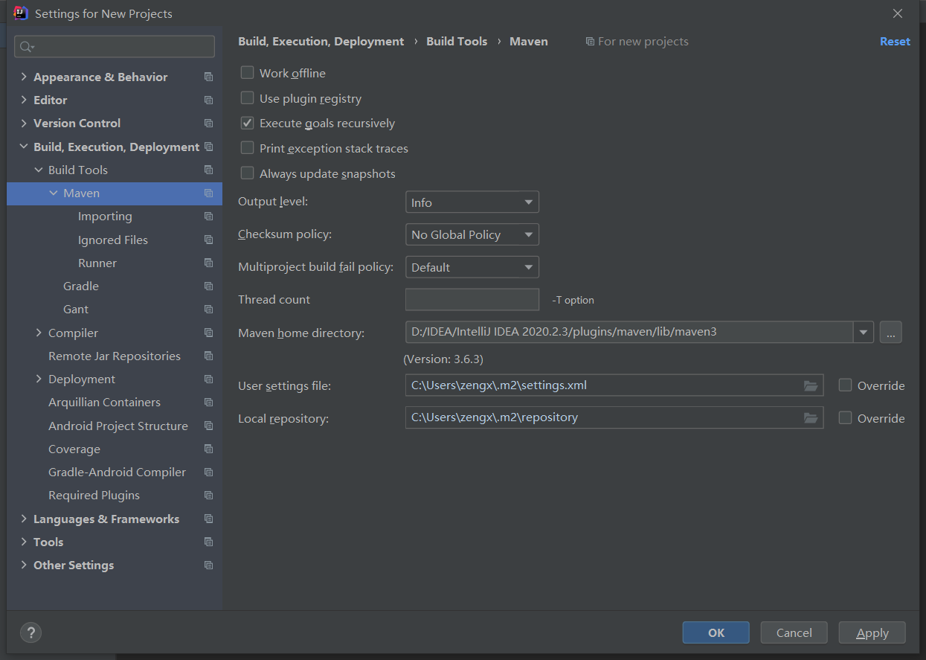
Task: Click the project-level icon beside Gradle-Android Compiler
Action: (x=208, y=472)
